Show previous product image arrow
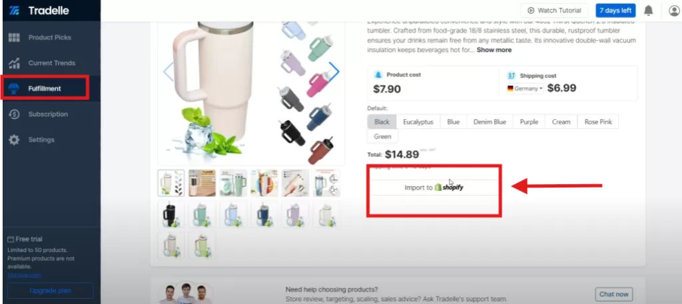The height and width of the screenshot is (304, 682). pyautogui.click(x=168, y=71)
